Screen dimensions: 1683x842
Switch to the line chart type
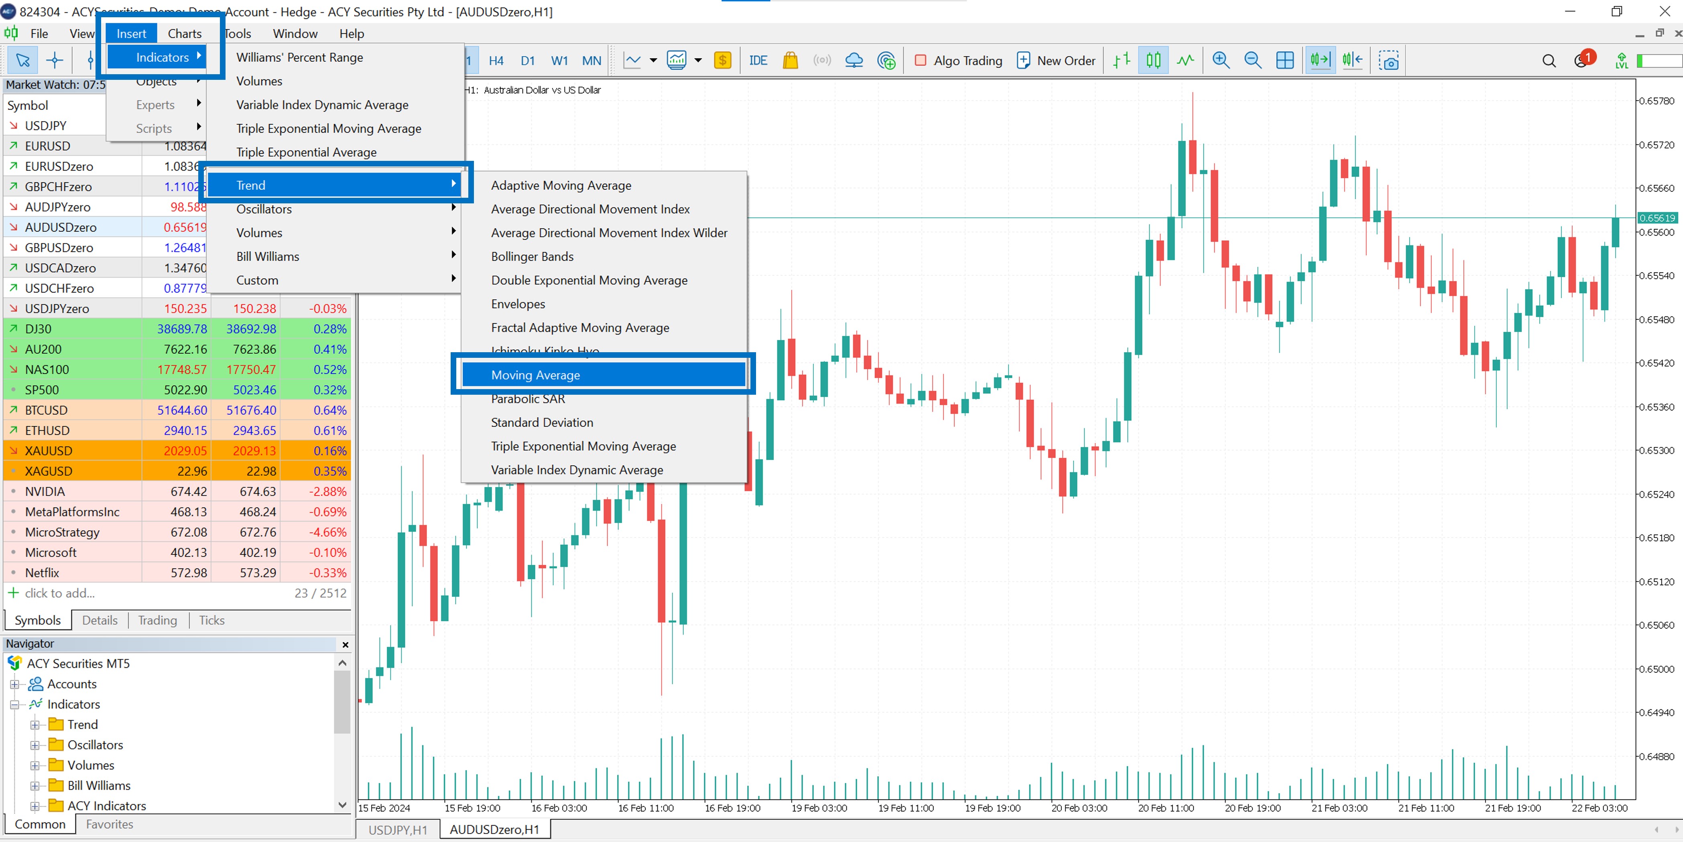click(x=1185, y=60)
